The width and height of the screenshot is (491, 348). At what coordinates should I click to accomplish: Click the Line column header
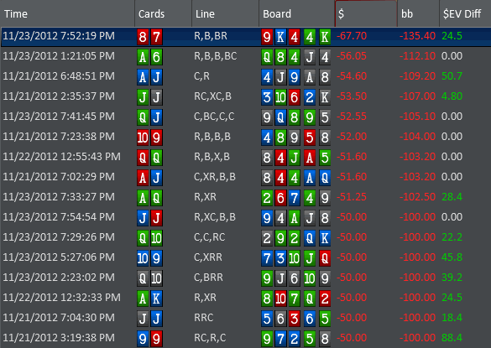(225, 13)
